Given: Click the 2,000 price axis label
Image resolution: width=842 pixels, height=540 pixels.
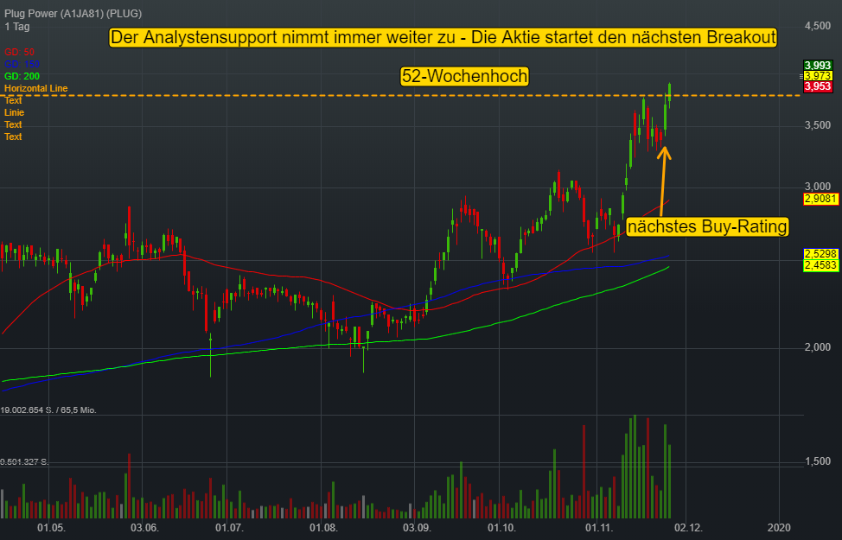Looking at the screenshot, I should tap(817, 347).
